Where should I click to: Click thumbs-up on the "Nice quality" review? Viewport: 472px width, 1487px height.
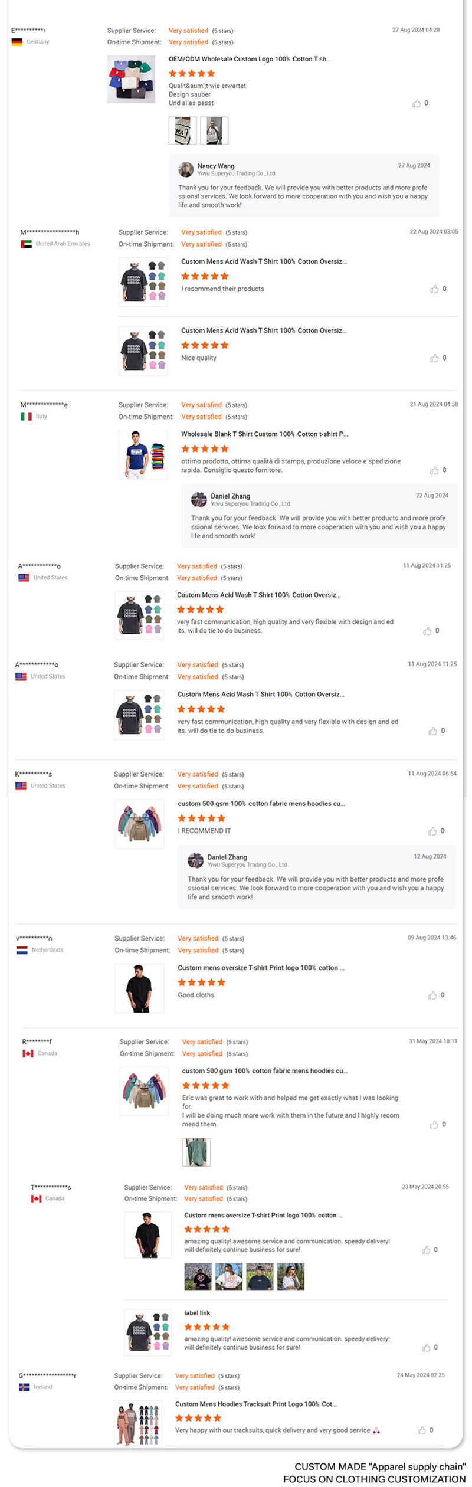(x=434, y=358)
